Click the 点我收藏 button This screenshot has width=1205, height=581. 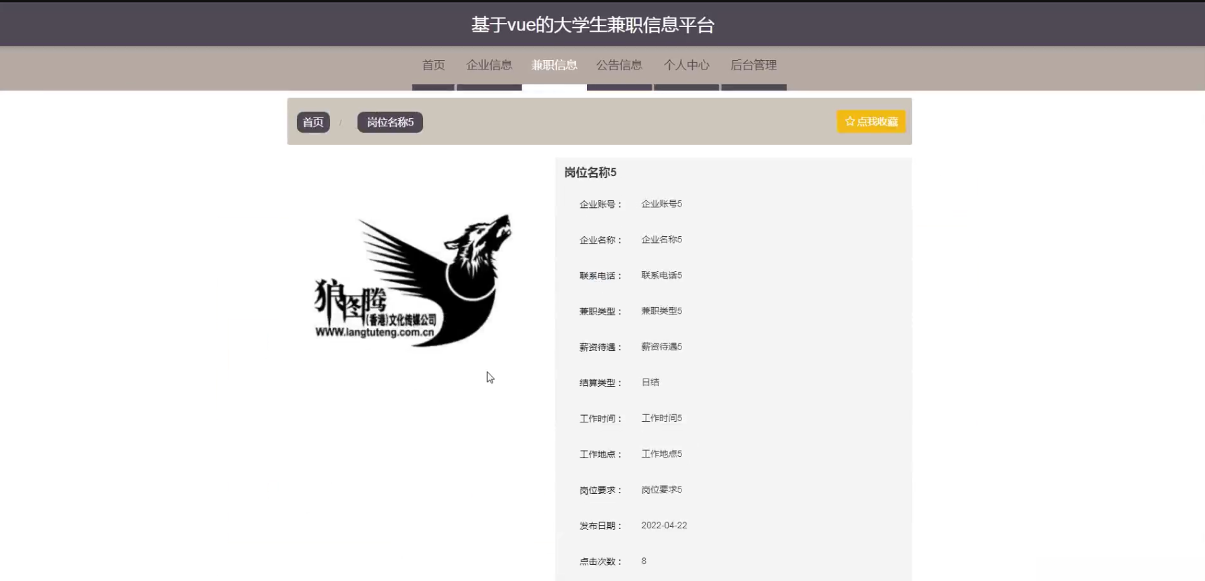coord(871,121)
